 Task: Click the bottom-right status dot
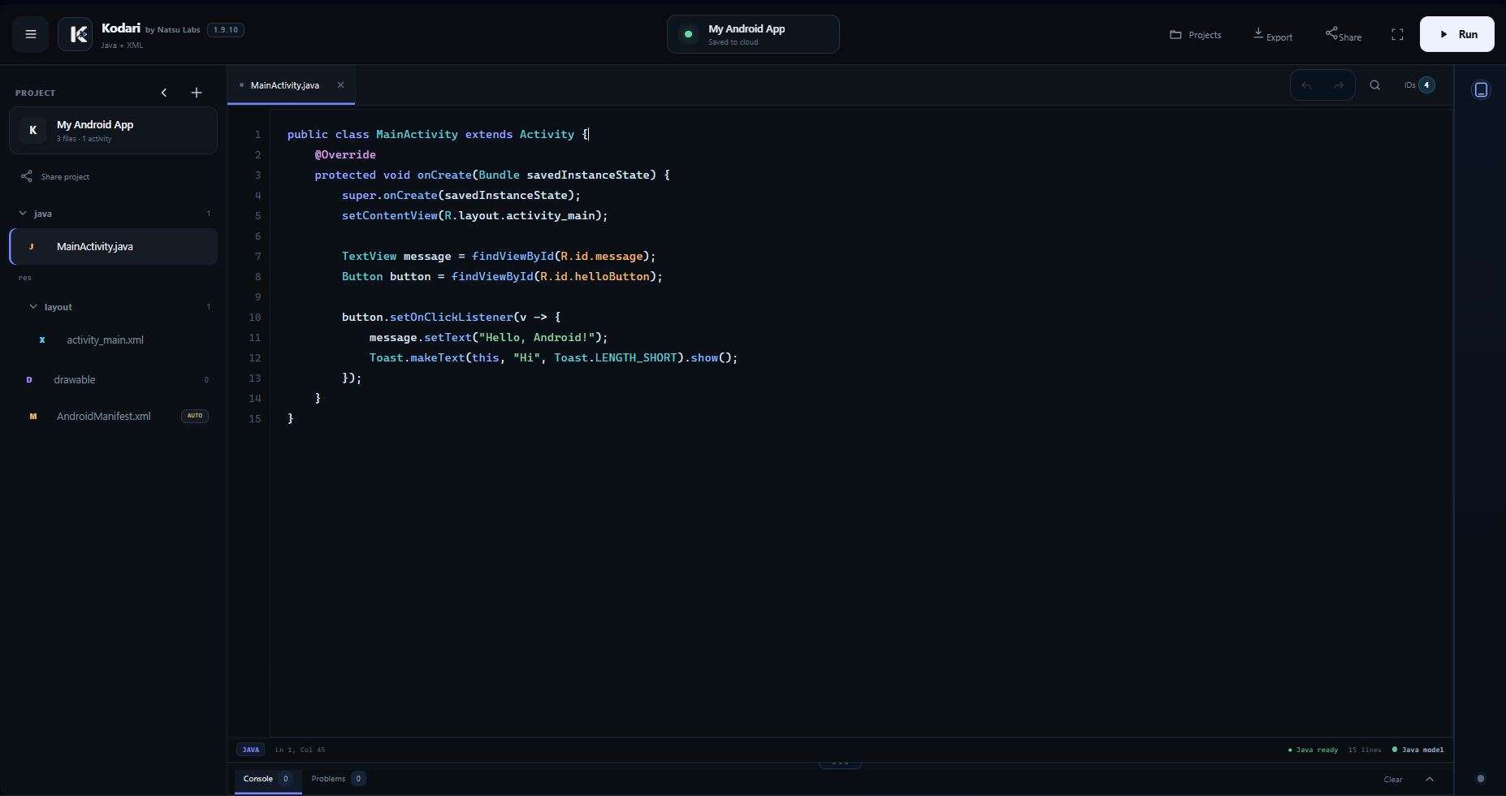[1481, 778]
